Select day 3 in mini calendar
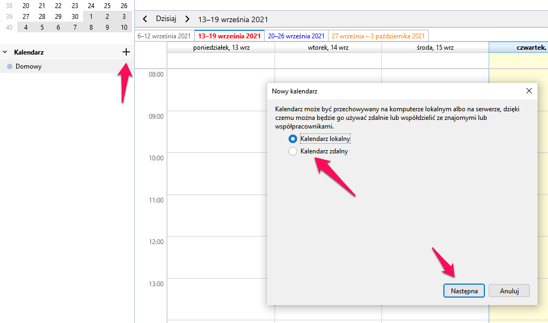The image size is (548, 323). [124, 16]
